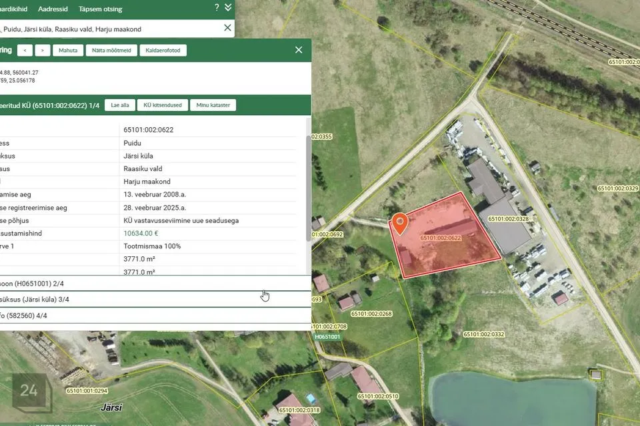Click Lae alla download button
Screen dimensions: 640x426
(120, 105)
